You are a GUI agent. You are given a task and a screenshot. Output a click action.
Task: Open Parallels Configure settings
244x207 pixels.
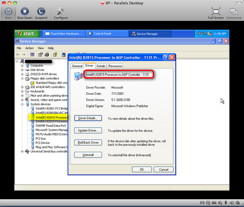click(61, 13)
